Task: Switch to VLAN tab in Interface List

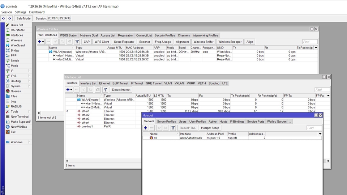Action: point(168,83)
